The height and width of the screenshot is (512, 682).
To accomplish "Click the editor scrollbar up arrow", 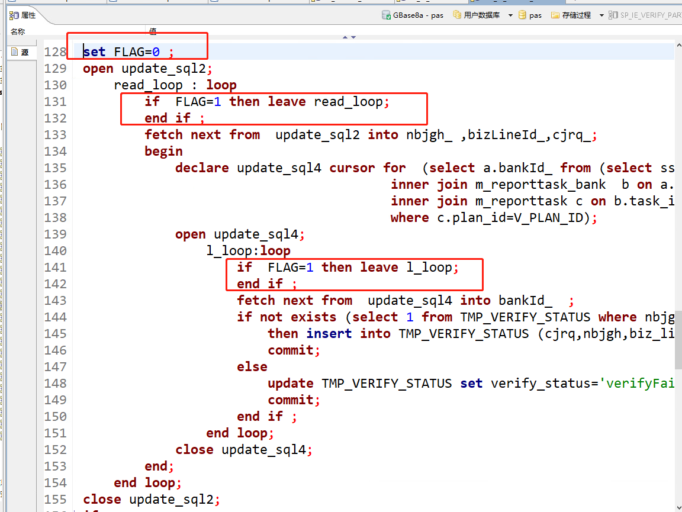I will pyautogui.click(x=678, y=45).
